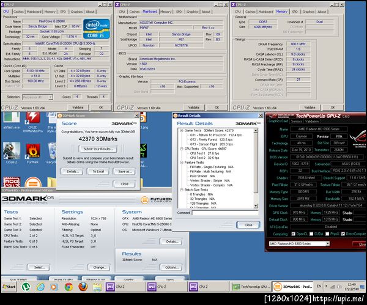This screenshot has width=367, height=305.
Task: Open the Validation tab in GPU-Z
Action: [312, 121]
